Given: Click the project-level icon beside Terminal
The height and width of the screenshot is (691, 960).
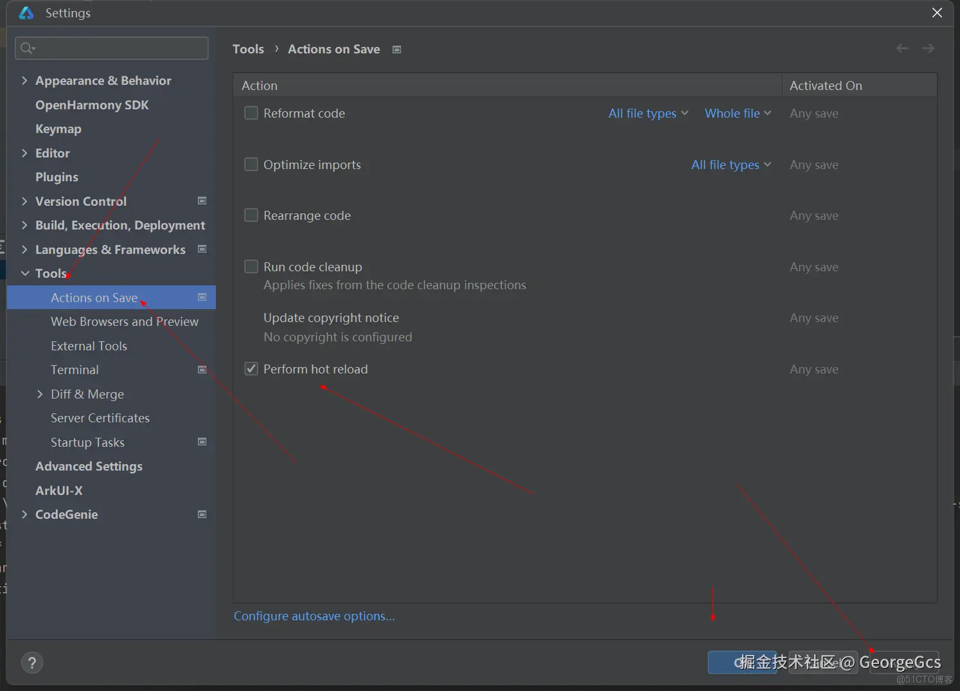Looking at the screenshot, I should coord(202,370).
